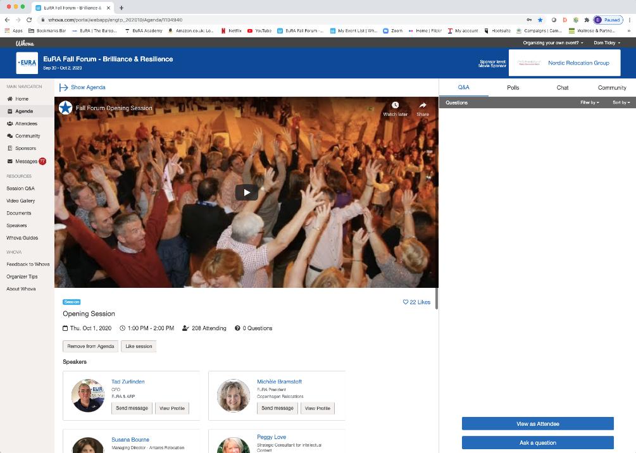Click Remove from Agenda button
The width and height of the screenshot is (636, 453).
pyautogui.click(x=90, y=346)
